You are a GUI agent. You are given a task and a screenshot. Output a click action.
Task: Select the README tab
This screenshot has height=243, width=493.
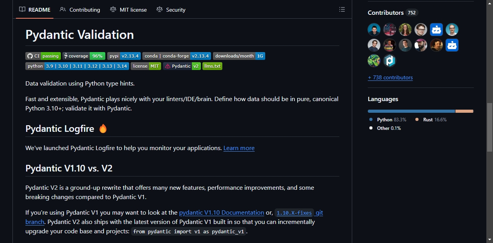[x=35, y=10]
